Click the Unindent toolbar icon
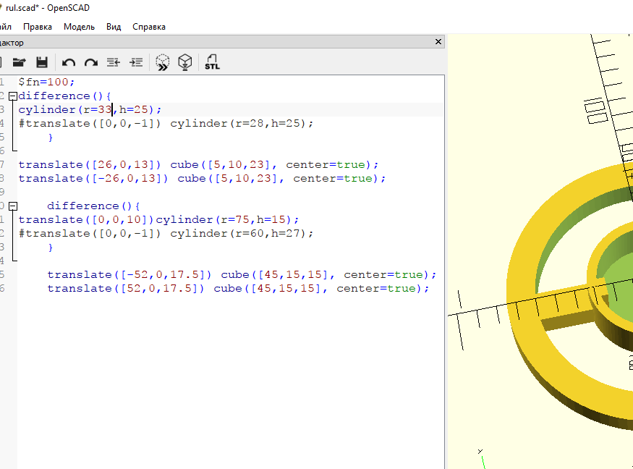This screenshot has height=469, width=633. point(114,62)
